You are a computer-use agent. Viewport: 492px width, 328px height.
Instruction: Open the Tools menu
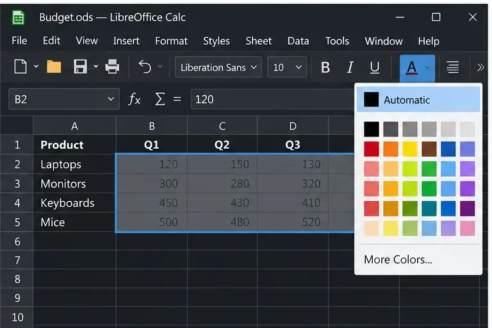[x=337, y=41]
